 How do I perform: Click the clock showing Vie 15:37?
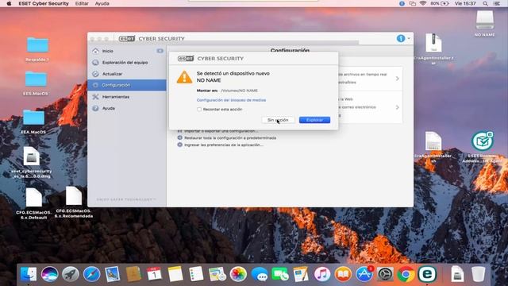click(465, 3)
